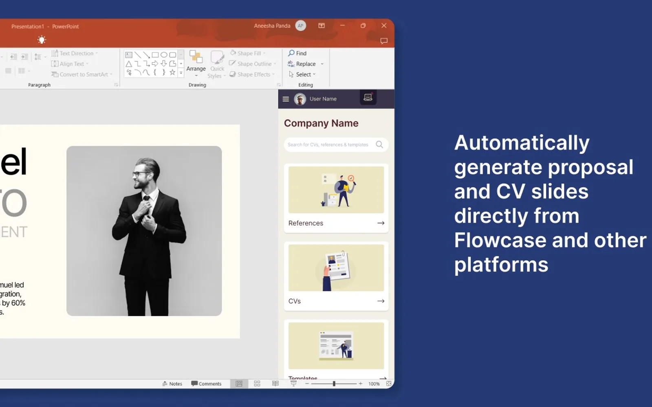The width and height of the screenshot is (652, 407).
Task: Click the User Name profile avatar
Action: 300,99
